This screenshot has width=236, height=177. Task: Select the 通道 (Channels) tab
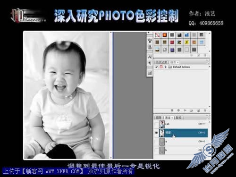(168, 118)
